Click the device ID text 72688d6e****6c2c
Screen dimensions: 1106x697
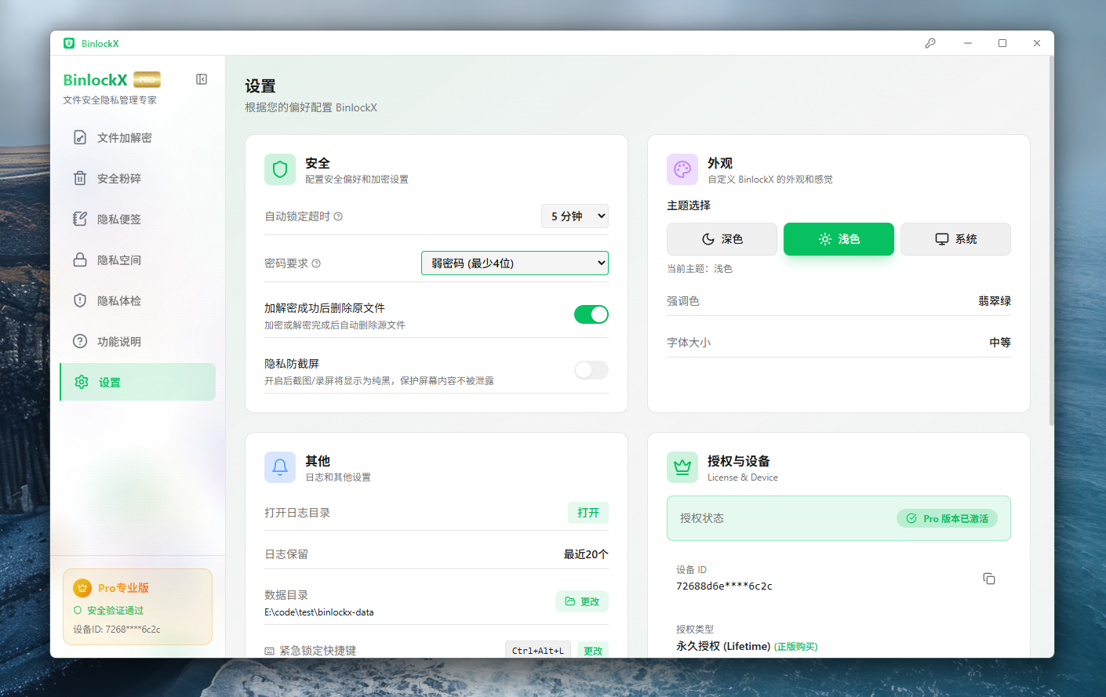click(724, 586)
